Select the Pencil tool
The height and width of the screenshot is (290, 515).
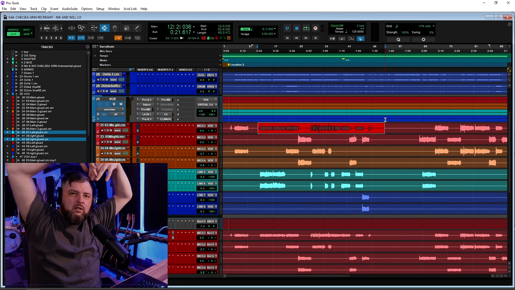coord(137,28)
